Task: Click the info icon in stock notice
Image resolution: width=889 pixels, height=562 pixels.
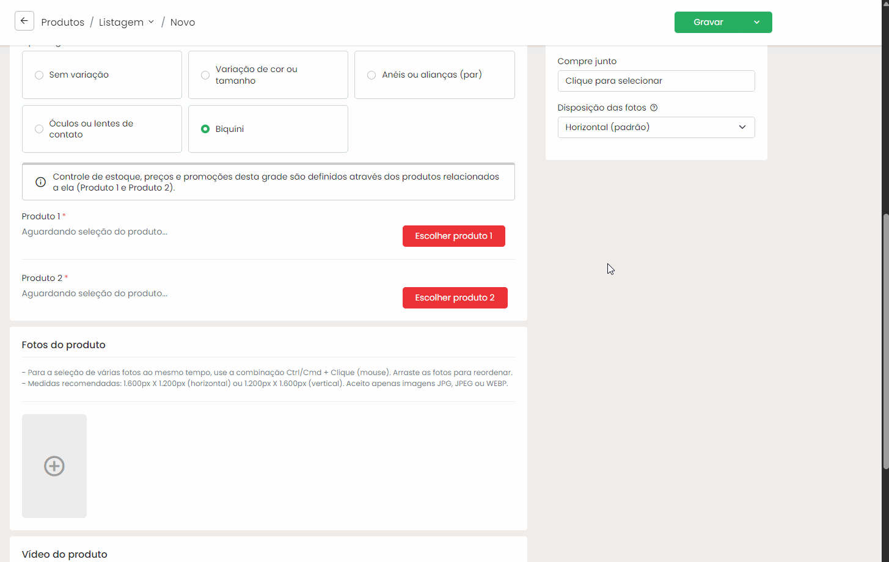Action: point(40,182)
